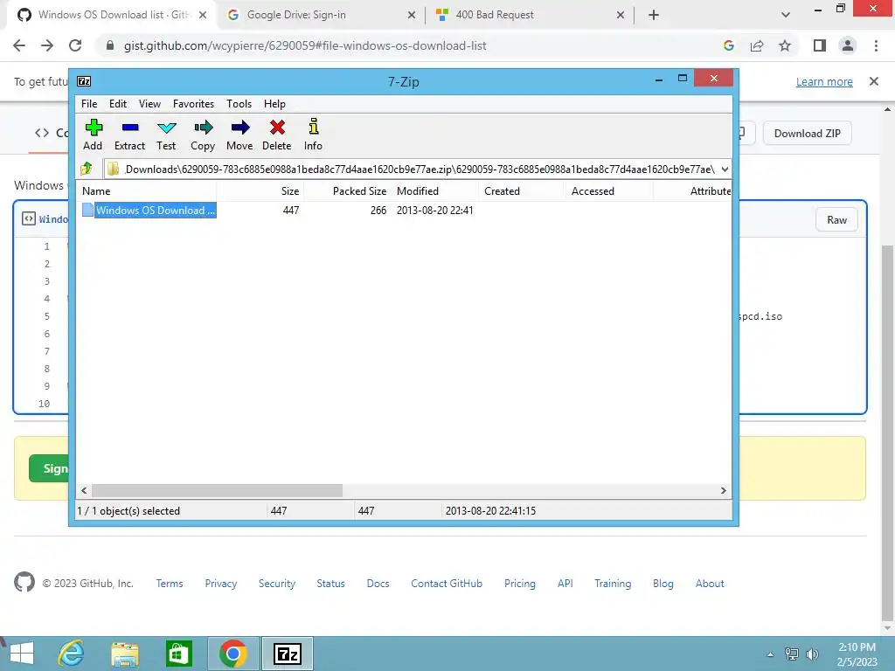895x671 pixels.
Task: Click the Windows Start button
Action: 22,654
